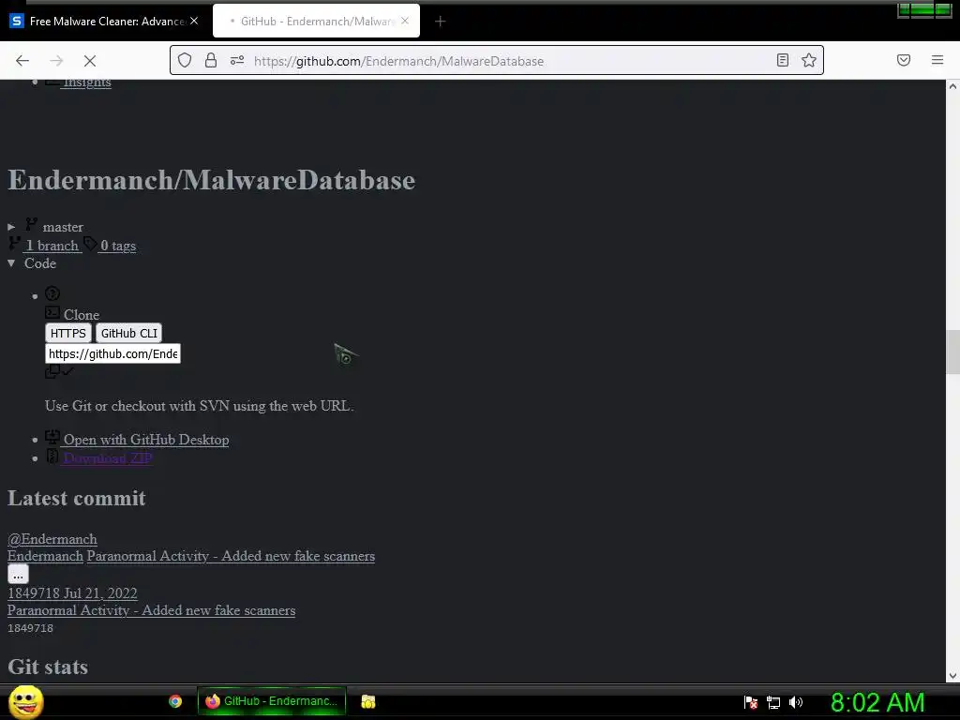
Task: Launch Chrome from the taskbar
Action: point(175,701)
